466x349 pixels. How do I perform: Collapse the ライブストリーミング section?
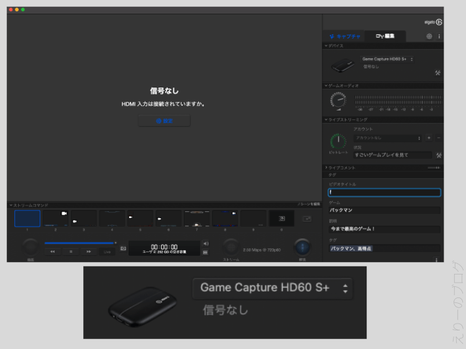pos(326,120)
